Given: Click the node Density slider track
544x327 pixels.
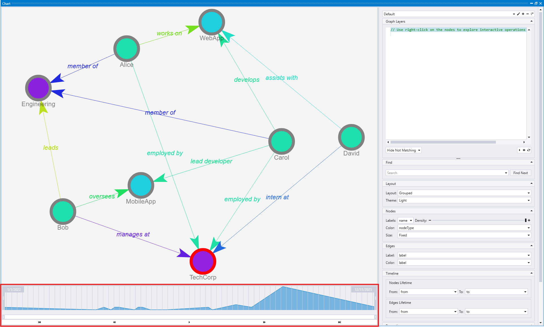Looking at the screenshot, I should pos(478,220).
